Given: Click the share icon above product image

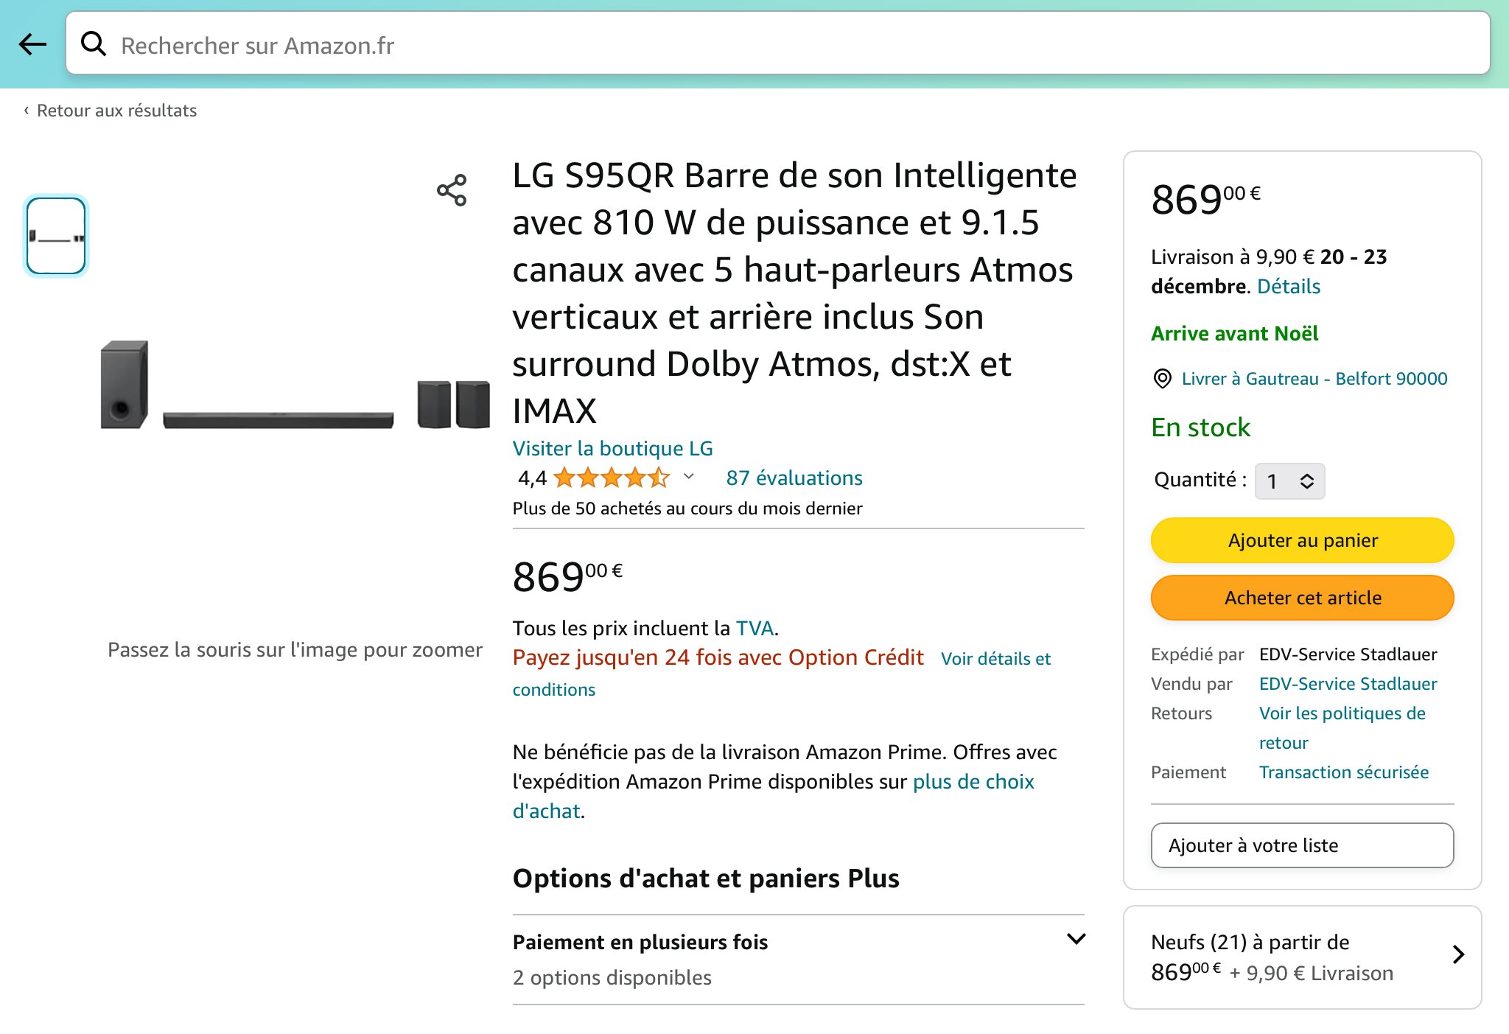Looking at the screenshot, I should point(452,190).
